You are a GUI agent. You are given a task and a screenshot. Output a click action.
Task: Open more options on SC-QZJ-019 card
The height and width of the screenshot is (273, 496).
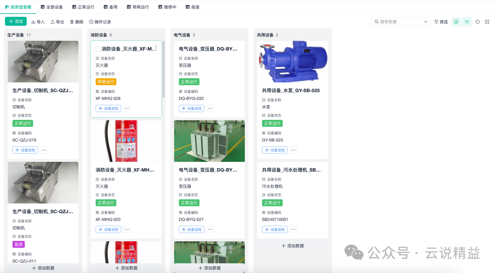44,150
